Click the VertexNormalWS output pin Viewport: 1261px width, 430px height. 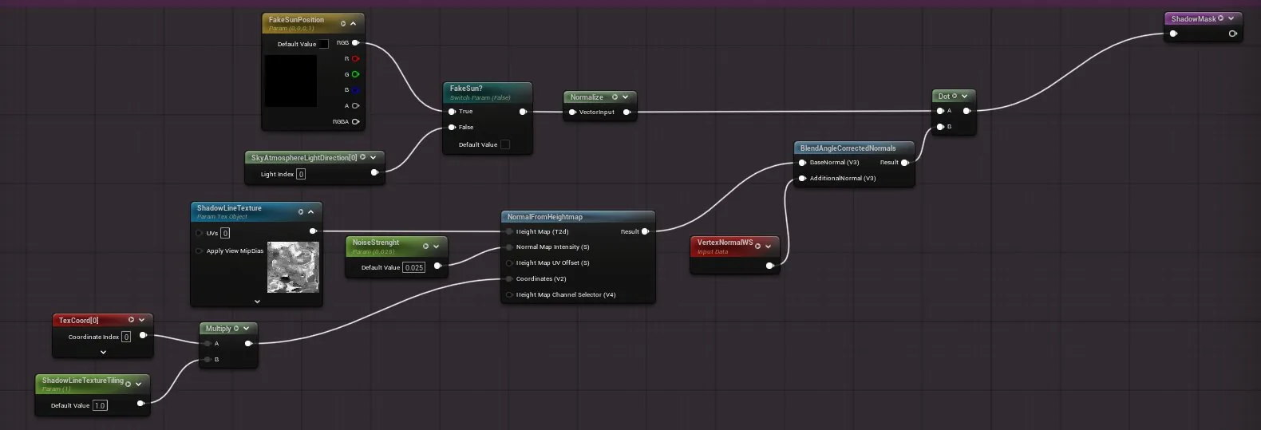pos(769,266)
